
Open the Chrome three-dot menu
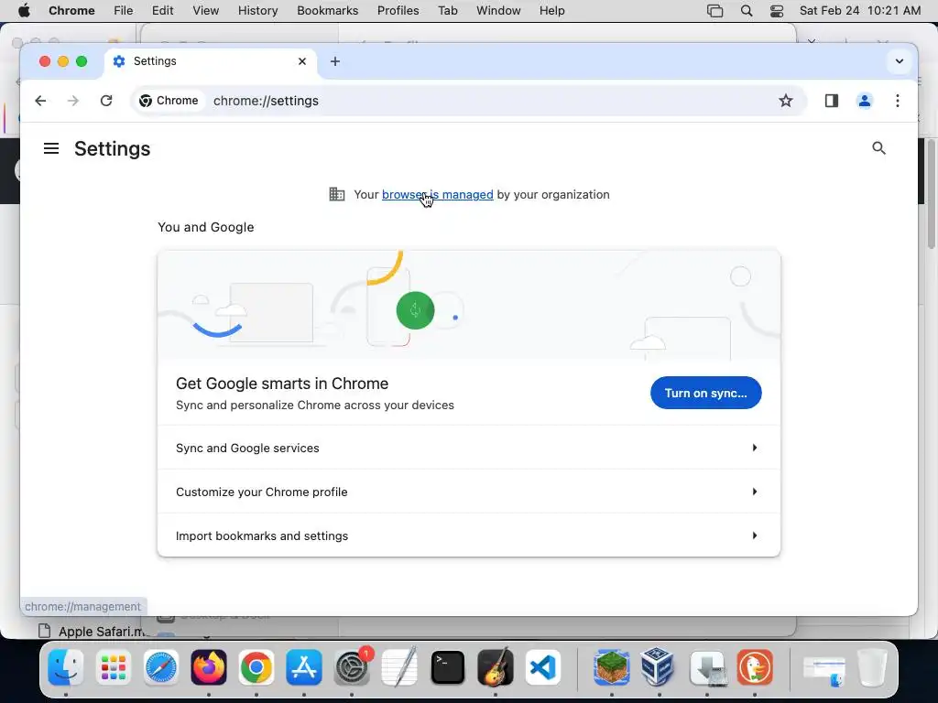[x=898, y=101]
